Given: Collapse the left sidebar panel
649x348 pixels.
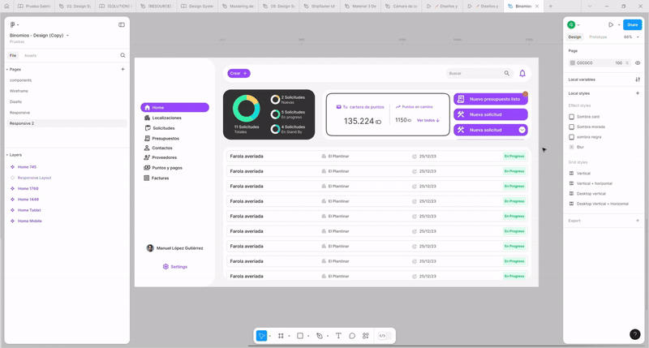Looking at the screenshot, I should tap(122, 25).
